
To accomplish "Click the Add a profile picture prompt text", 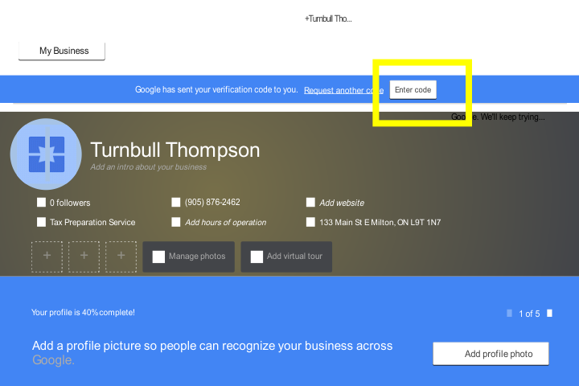I will tap(212, 353).
